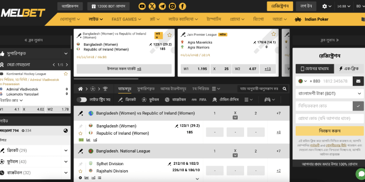The image size is (365, 182).
Task: Open the Instagram icon in the header
Action: tap(172, 6)
